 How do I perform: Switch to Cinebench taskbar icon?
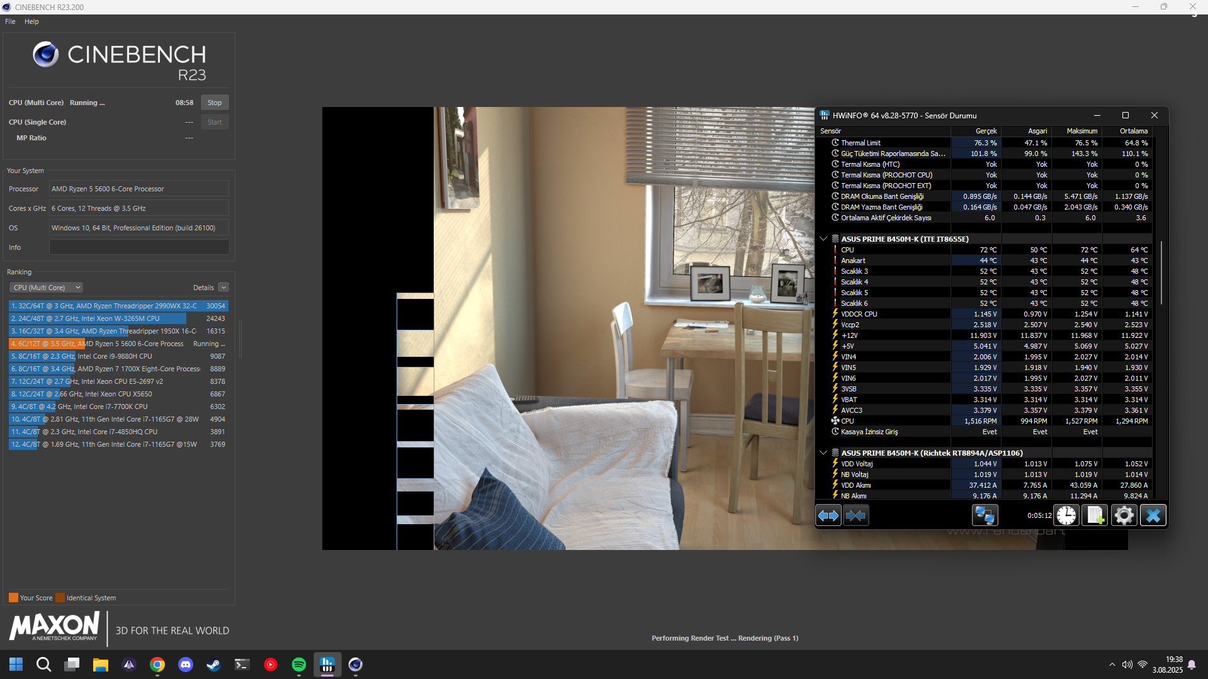356,665
